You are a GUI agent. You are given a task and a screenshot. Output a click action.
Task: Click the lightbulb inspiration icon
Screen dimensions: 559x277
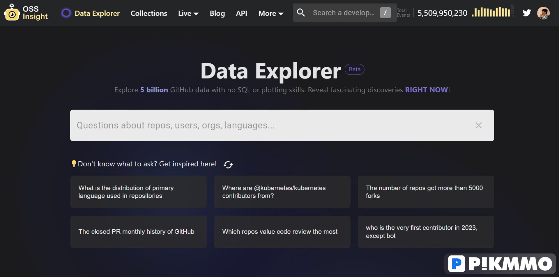point(74,164)
